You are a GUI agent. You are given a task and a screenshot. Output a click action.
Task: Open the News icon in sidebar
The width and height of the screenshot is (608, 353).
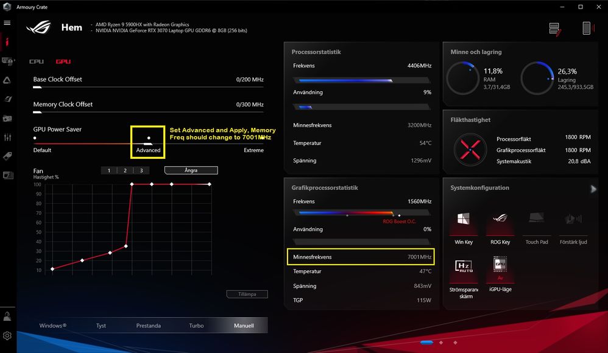coord(8,175)
